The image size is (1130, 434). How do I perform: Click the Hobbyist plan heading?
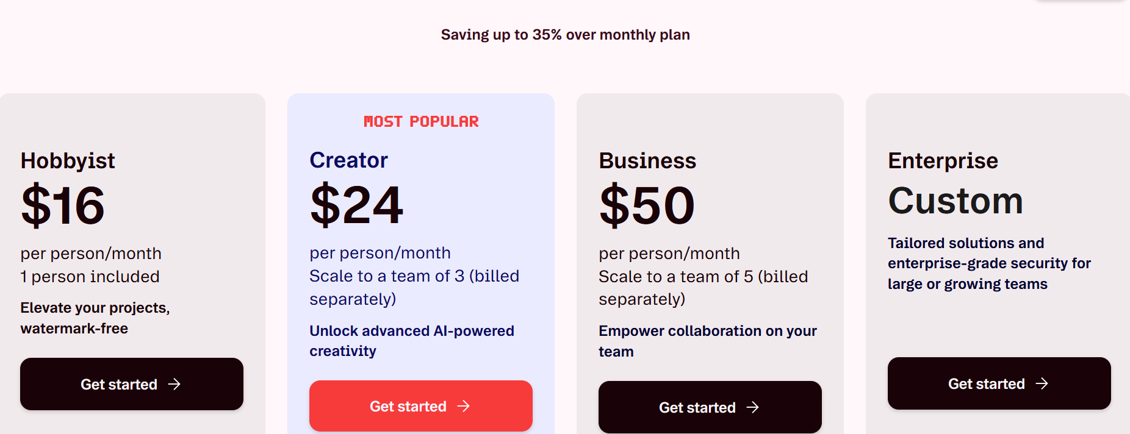(x=68, y=161)
